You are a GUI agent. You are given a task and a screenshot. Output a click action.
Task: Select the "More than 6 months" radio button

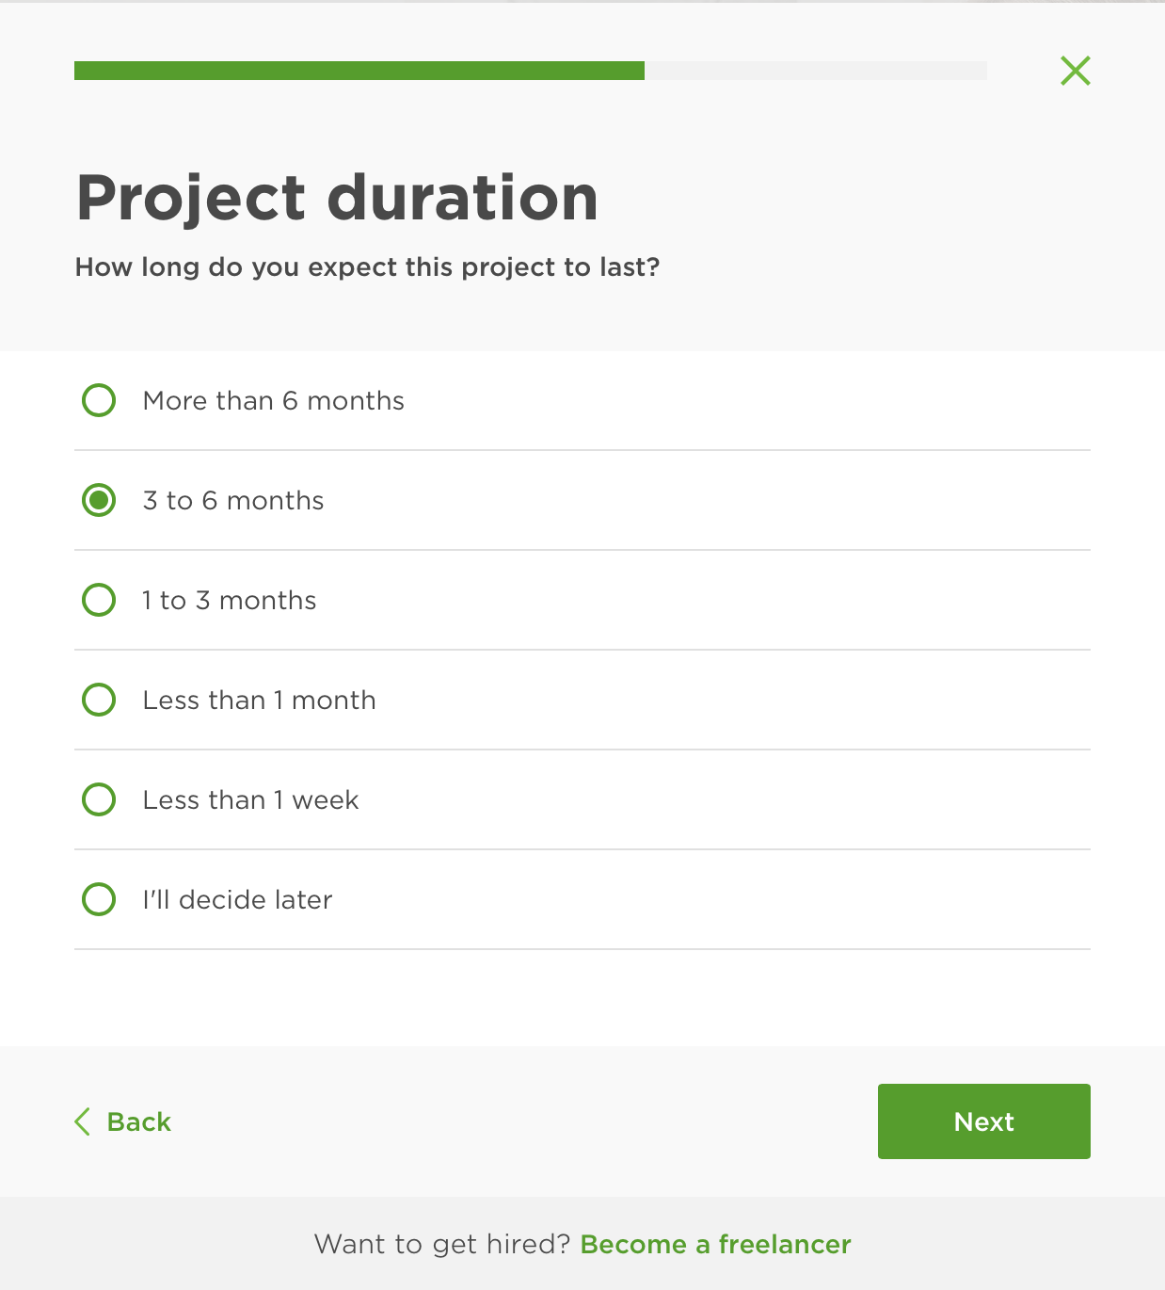coord(99,400)
